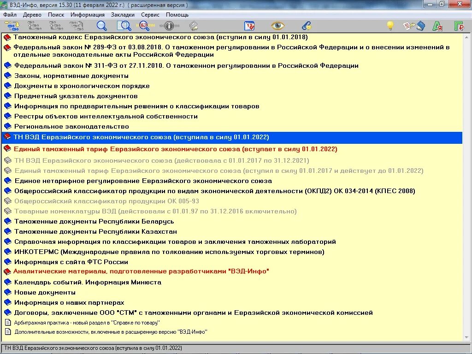Select grayed ТН ВЭД действовала с 01.01.2017
The image size is (472, 354).
[x=162, y=161]
